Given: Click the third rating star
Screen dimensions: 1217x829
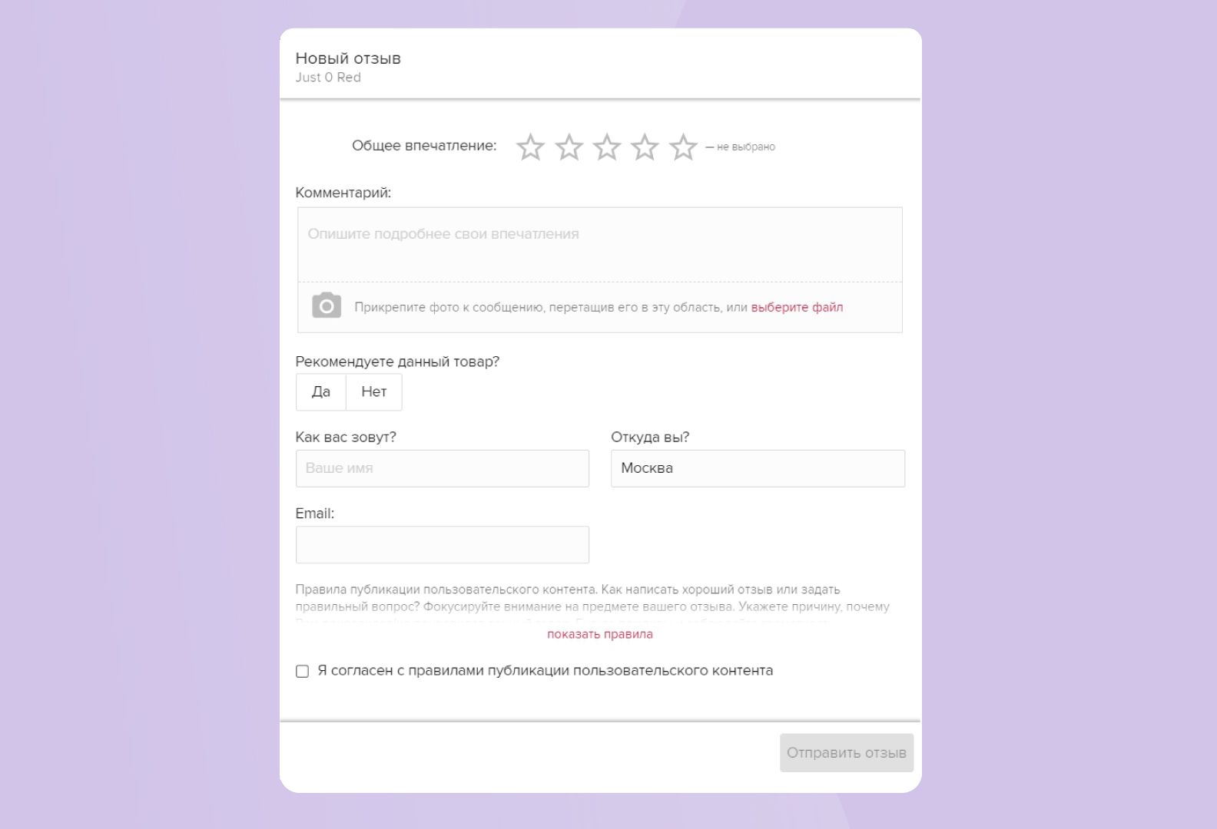Looking at the screenshot, I should pos(607,147).
